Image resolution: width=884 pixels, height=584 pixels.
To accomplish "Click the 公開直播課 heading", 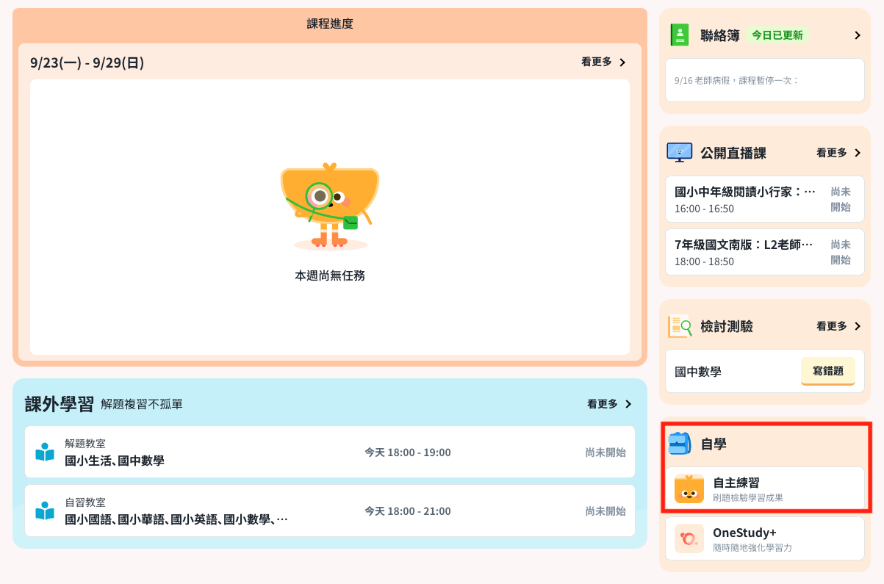I will (x=733, y=153).
